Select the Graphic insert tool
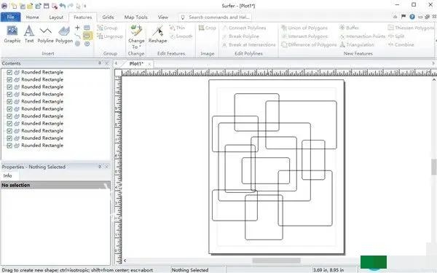 12,34
